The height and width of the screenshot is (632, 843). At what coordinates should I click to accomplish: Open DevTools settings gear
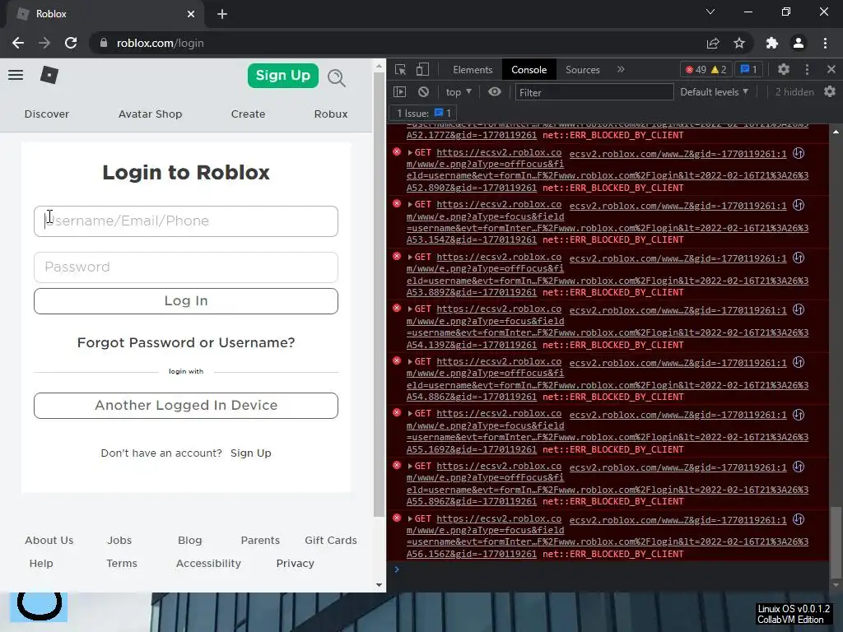tap(784, 69)
